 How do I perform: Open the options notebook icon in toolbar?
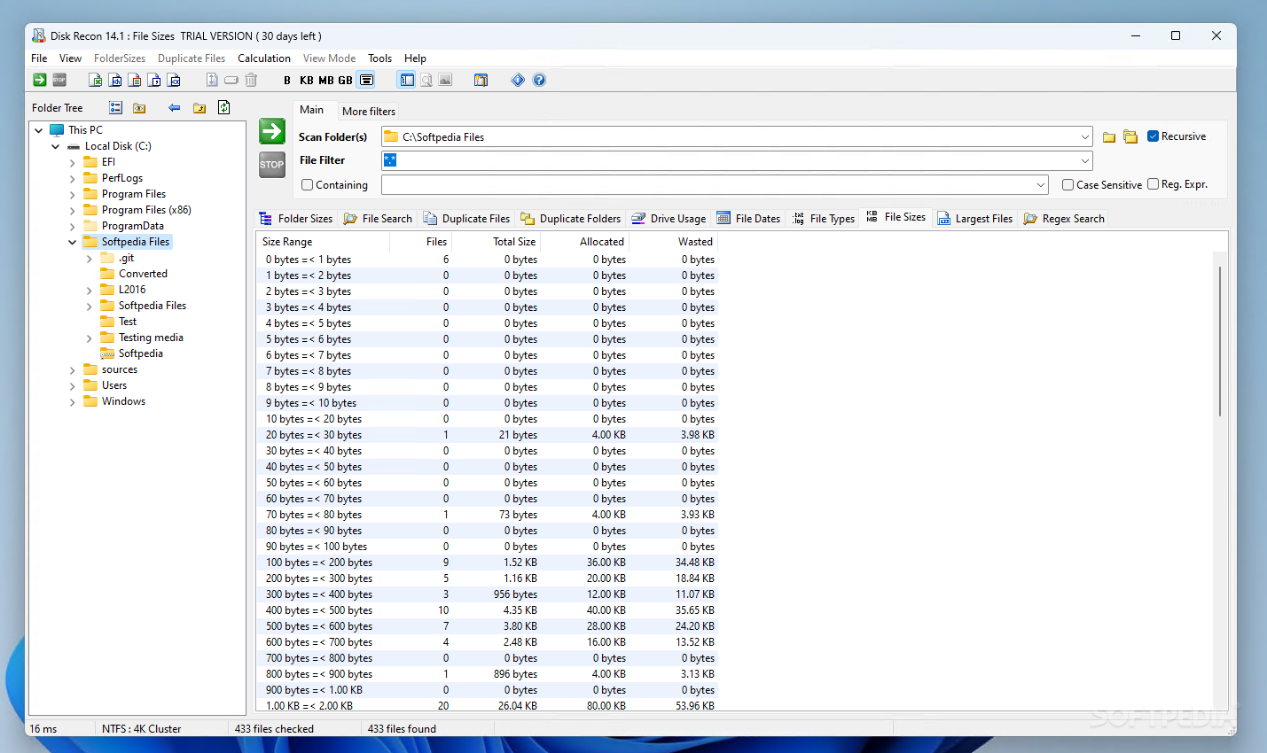click(481, 80)
